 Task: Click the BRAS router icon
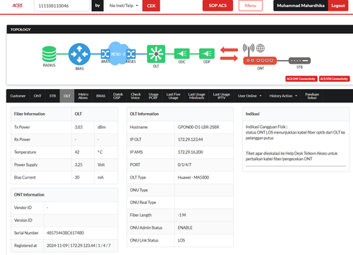coord(79,54)
